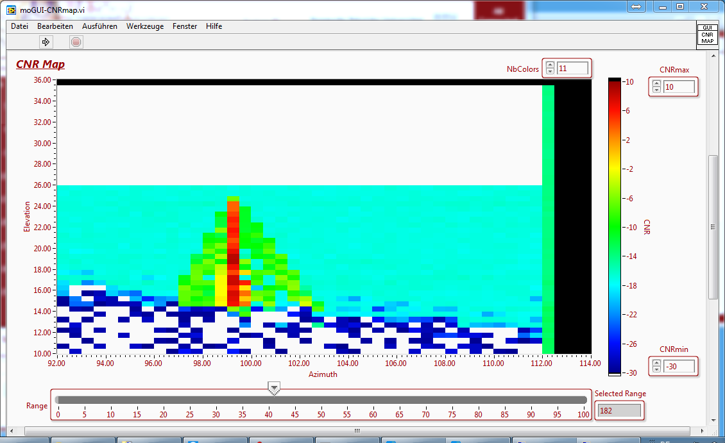Viewport: 725px width, 443px height.
Task: Decrement the CNRmax value
Action: point(656,90)
